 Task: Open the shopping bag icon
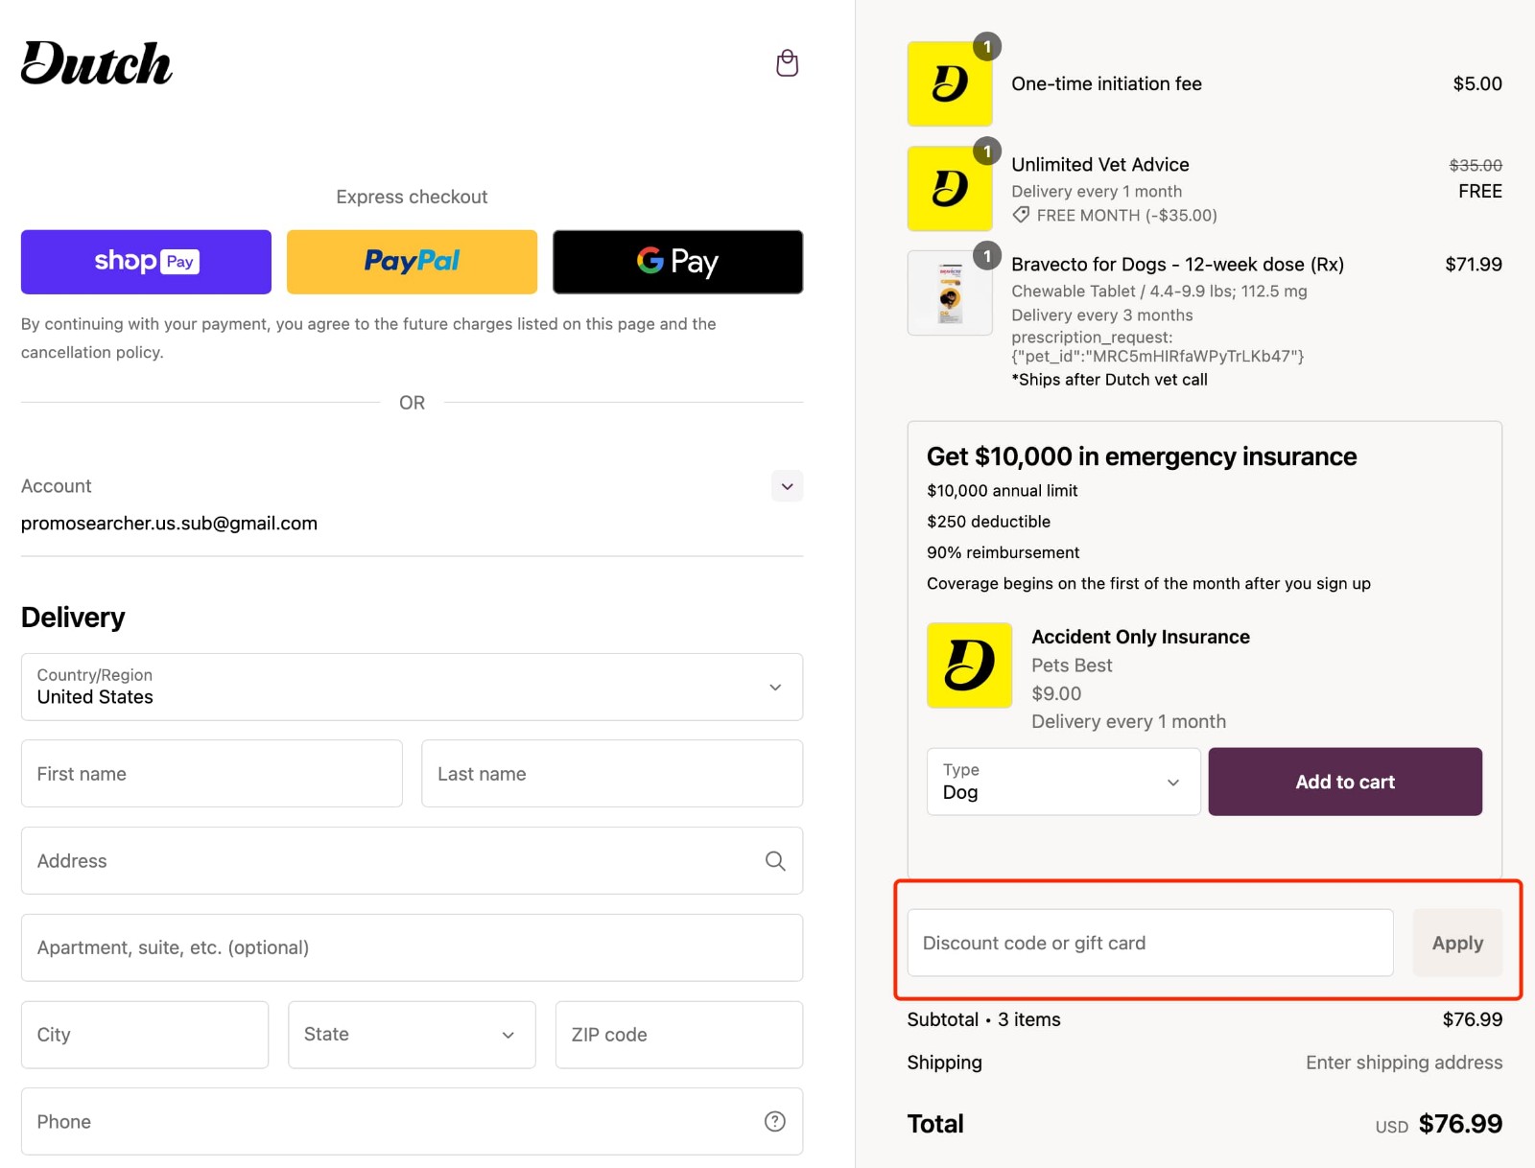pyautogui.click(x=787, y=62)
